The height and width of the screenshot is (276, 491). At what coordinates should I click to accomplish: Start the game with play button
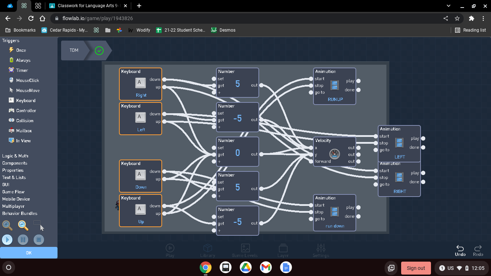(x=7, y=239)
